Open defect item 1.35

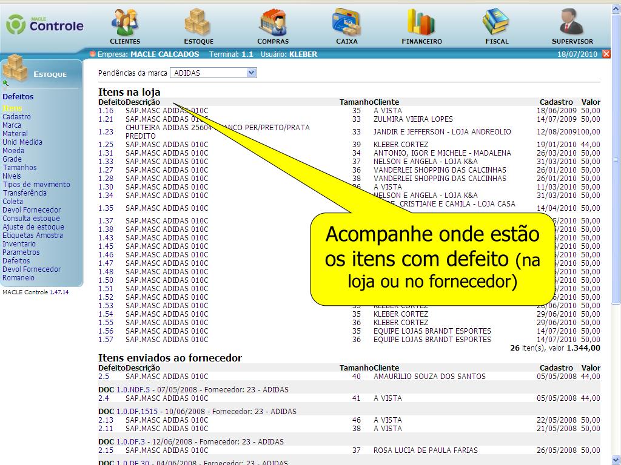point(106,208)
